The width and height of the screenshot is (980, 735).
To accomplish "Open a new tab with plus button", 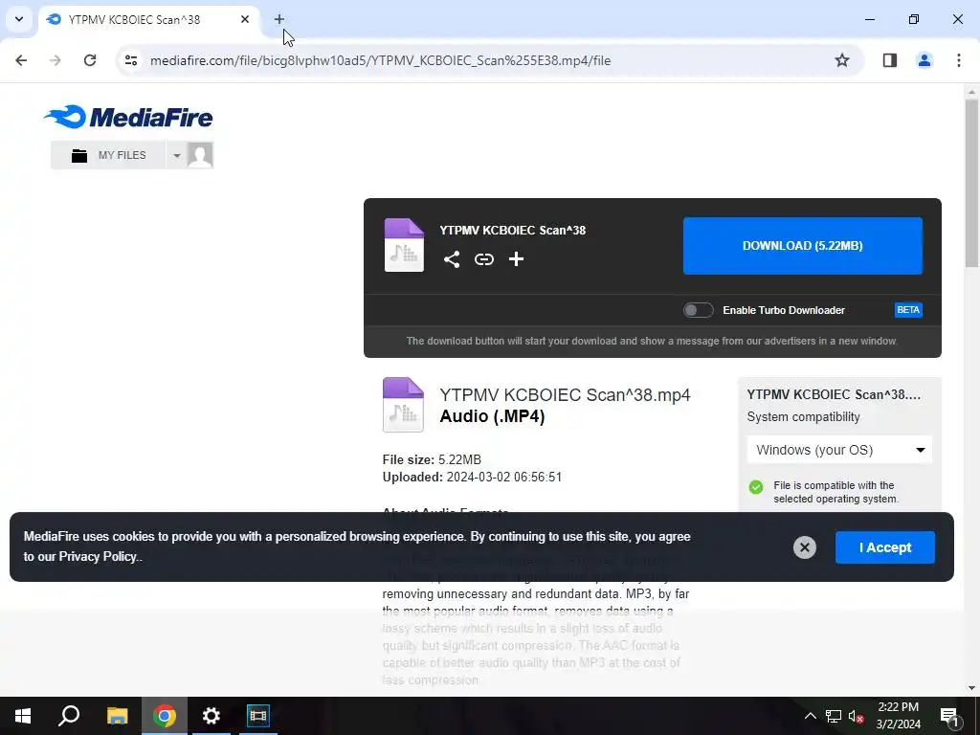I will 279,19.
